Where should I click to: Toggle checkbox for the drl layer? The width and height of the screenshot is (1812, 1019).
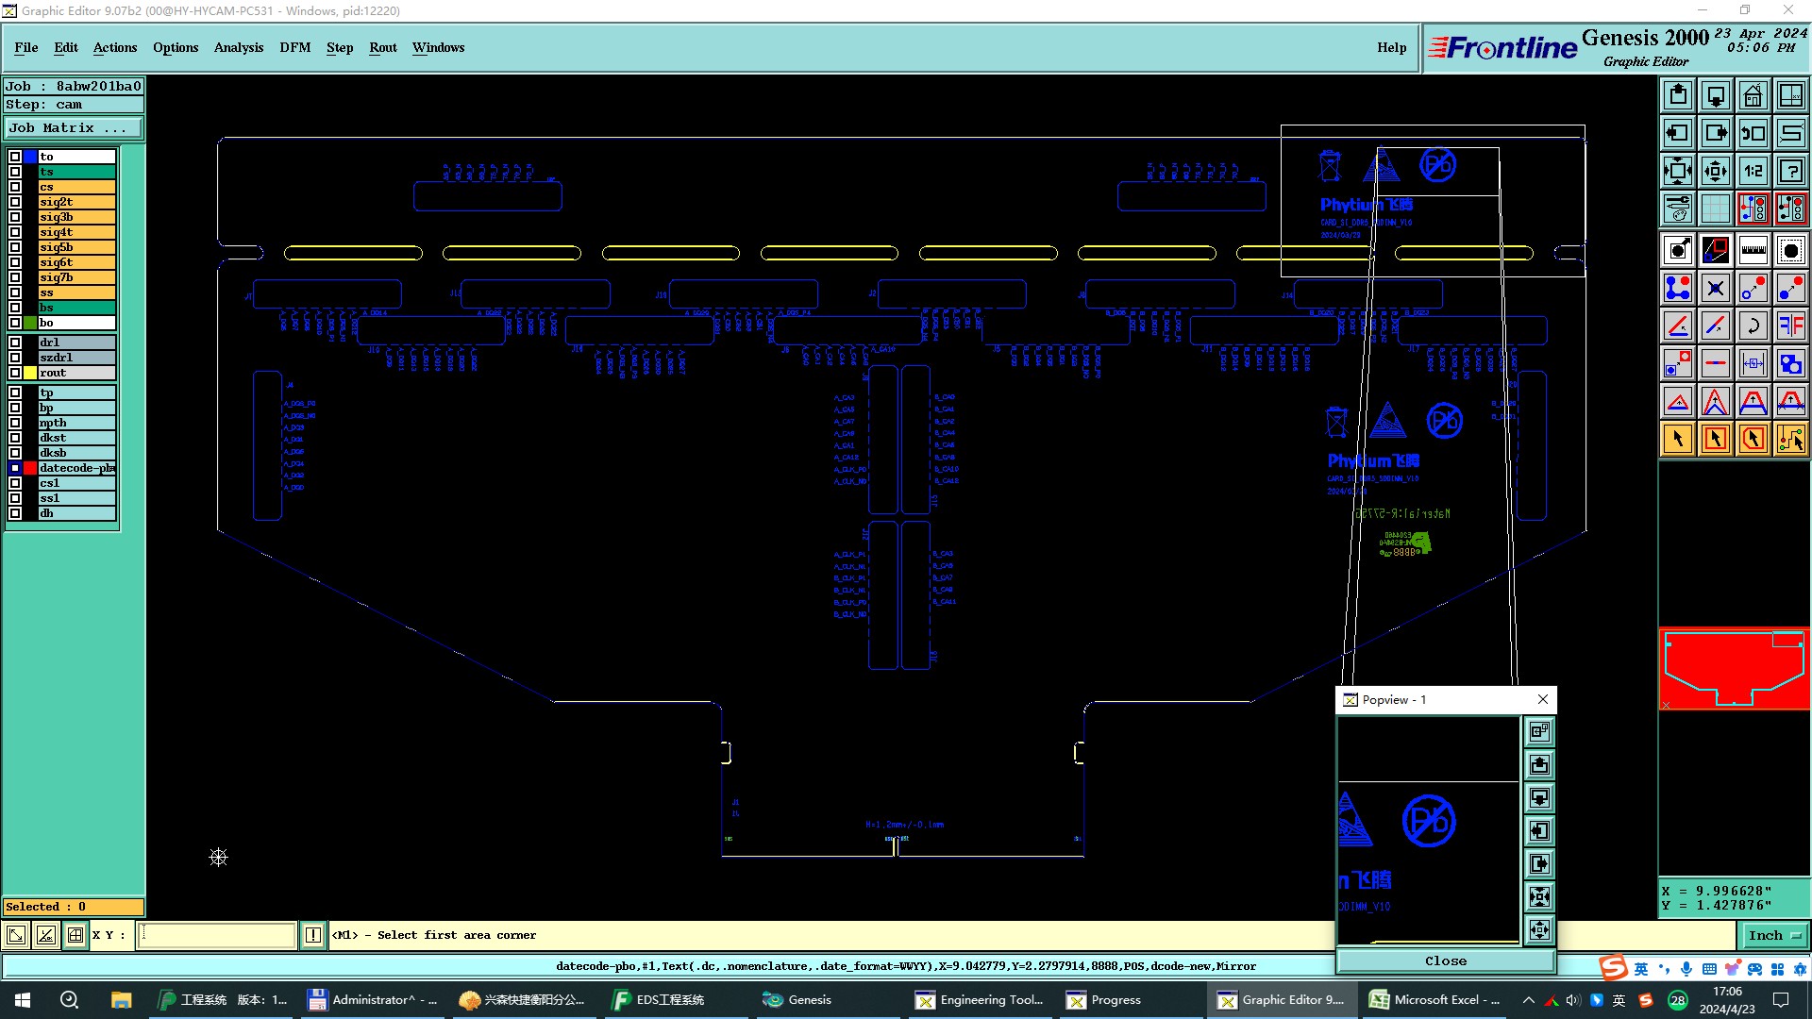(x=15, y=342)
